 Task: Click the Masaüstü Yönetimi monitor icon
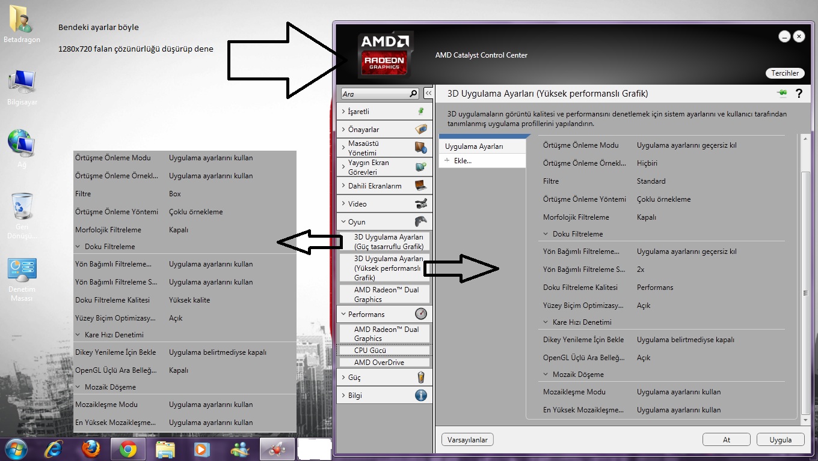coord(420,148)
